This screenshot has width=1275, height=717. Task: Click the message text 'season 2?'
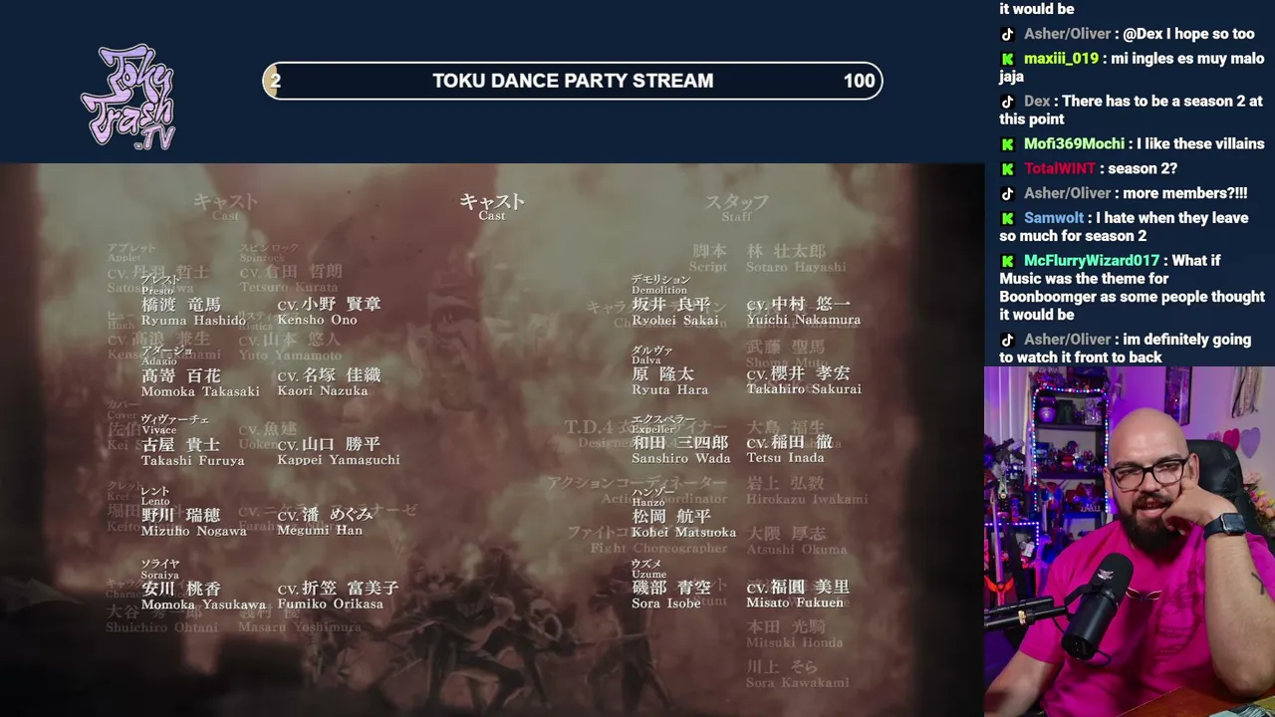(x=1143, y=169)
